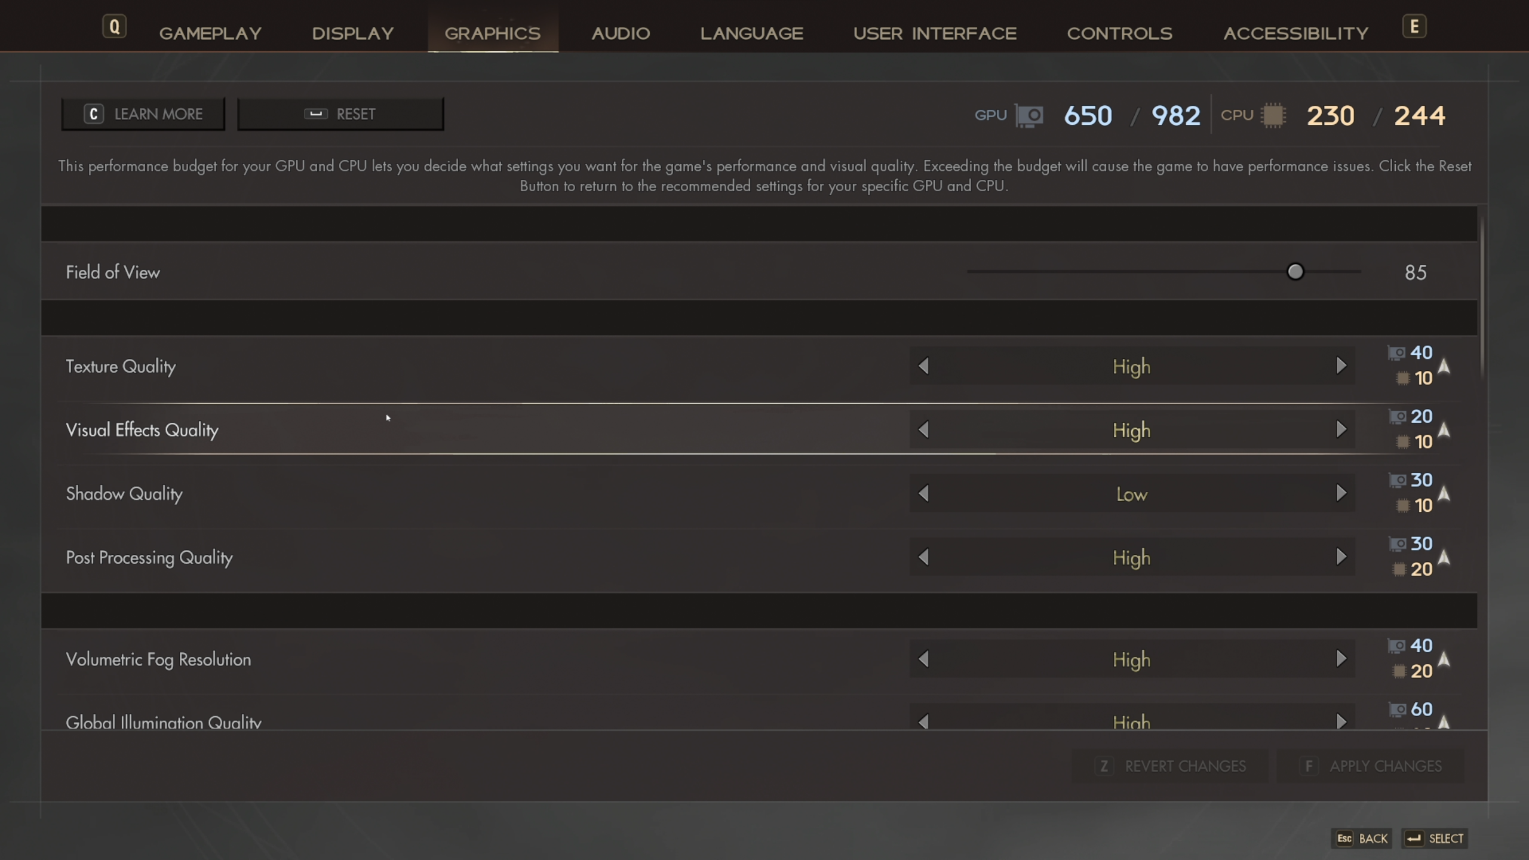Click the Q previous-tab key icon

pos(114,27)
